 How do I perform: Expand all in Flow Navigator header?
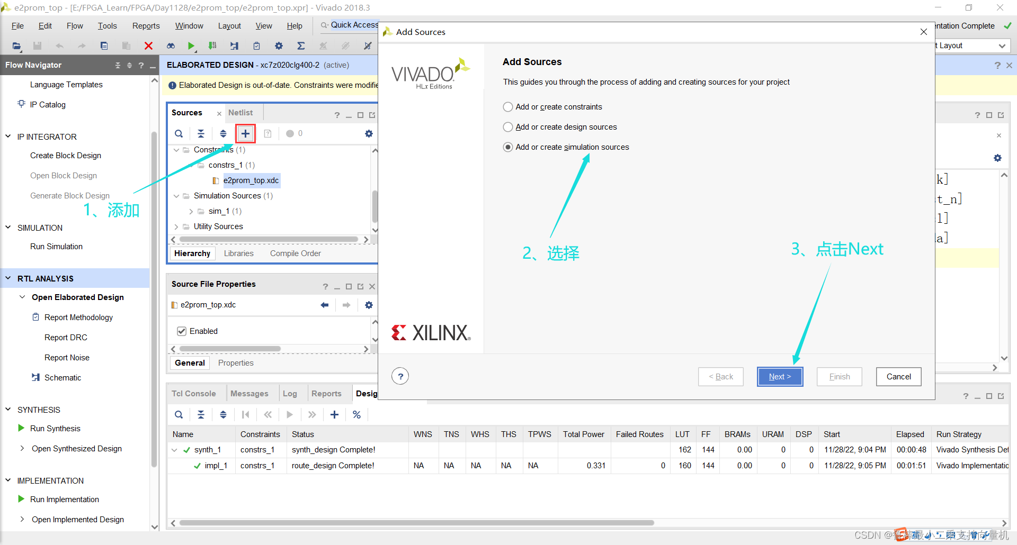click(129, 65)
